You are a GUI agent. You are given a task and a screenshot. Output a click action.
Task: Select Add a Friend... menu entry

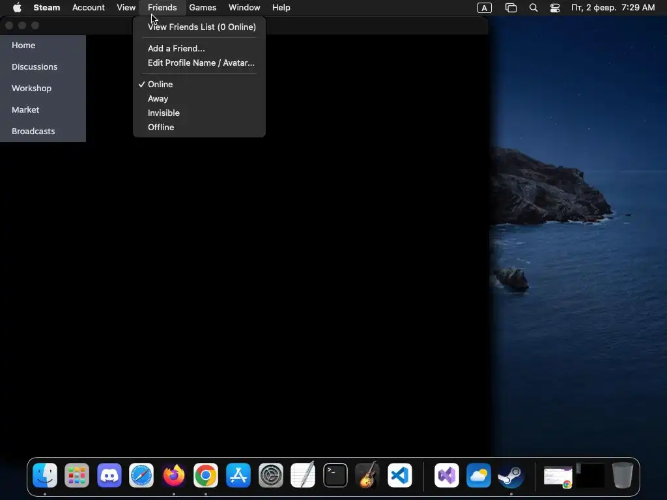199,48
